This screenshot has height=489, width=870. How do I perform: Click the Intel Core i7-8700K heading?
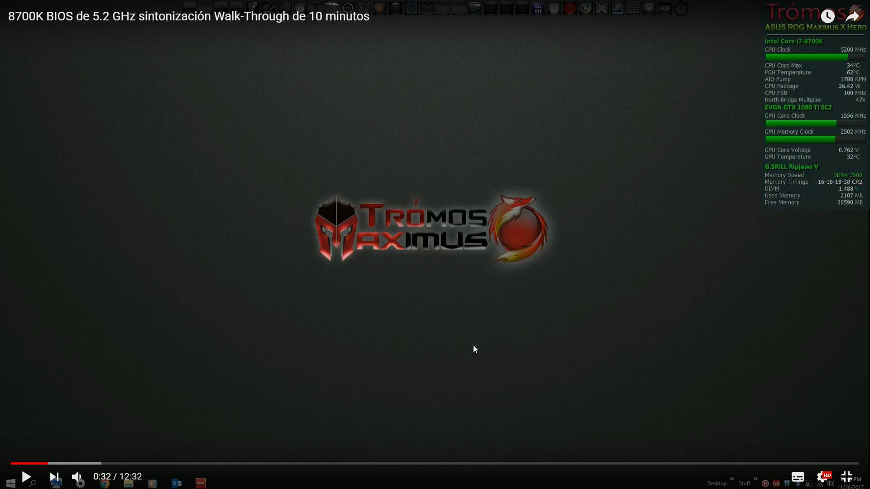[x=794, y=41]
